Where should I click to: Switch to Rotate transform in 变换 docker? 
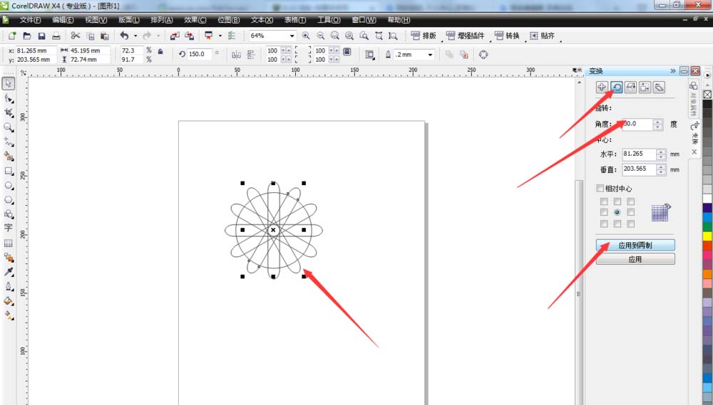[x=617, y=87]
